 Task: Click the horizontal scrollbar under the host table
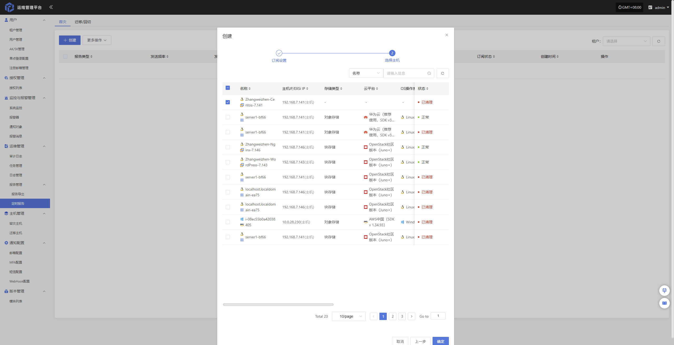point(278,305)
